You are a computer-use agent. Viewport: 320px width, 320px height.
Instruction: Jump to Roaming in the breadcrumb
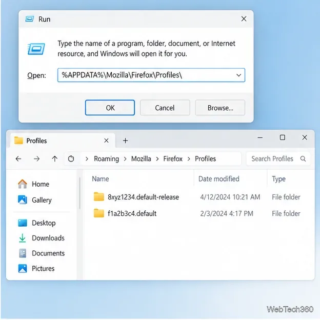(106, 159)
